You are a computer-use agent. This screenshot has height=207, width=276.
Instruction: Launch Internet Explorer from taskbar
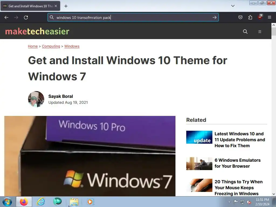point(41,202)
